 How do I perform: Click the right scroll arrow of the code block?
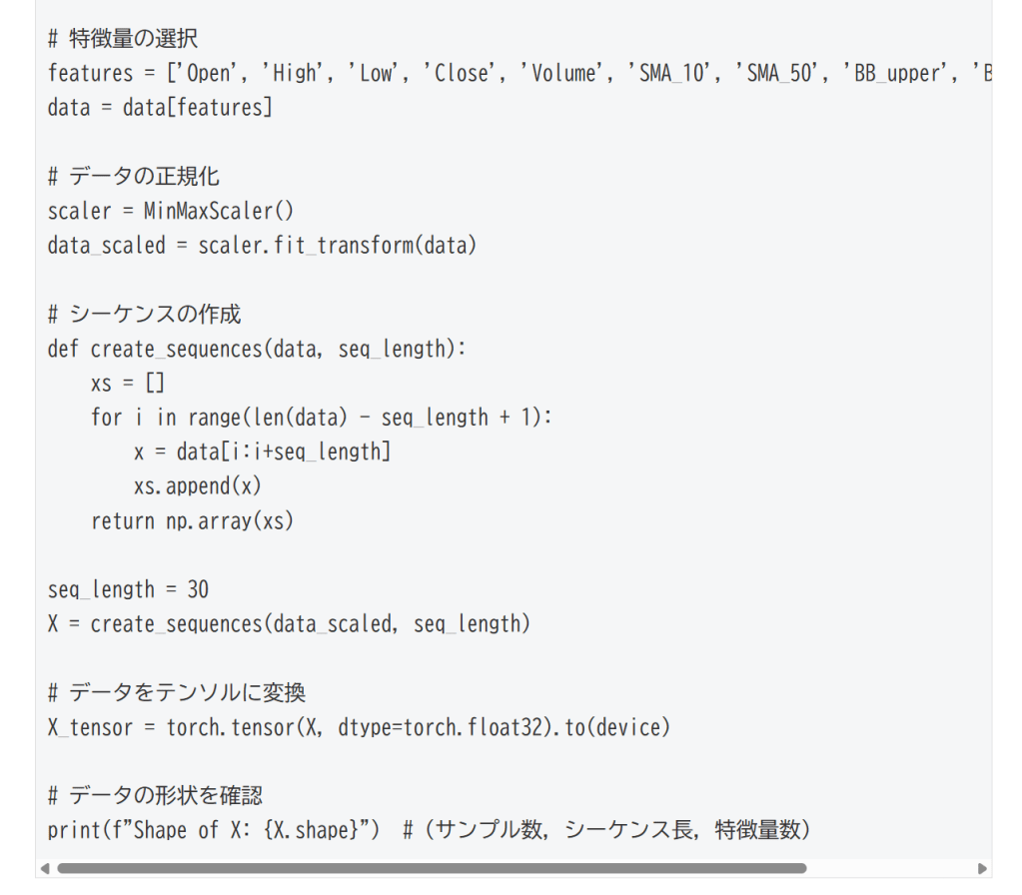click(983, 868)
